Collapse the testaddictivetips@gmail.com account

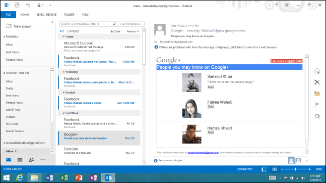pos(4,143)
